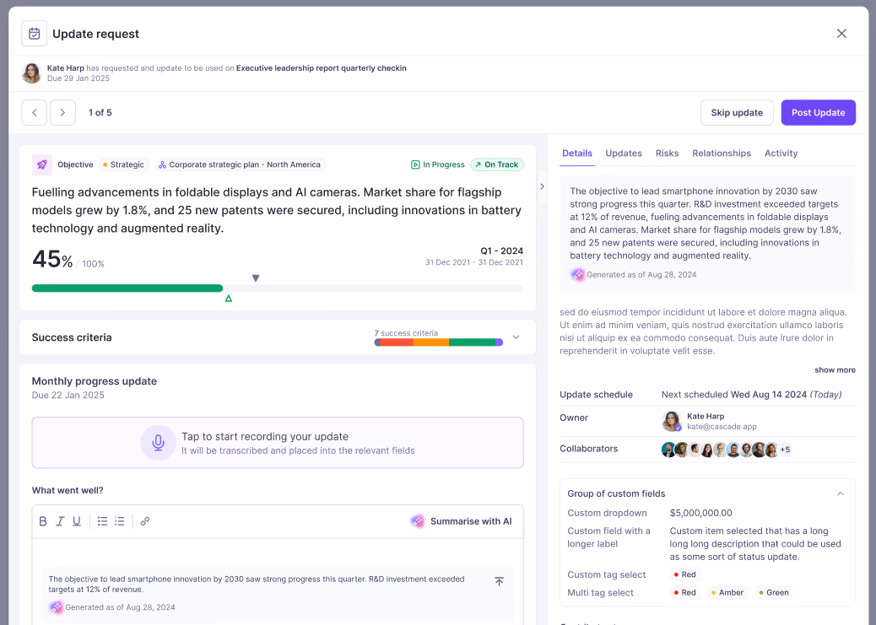Apply underline formatting in the editor
The width and height of the screenshot is (876, 625).
(77, 520)
